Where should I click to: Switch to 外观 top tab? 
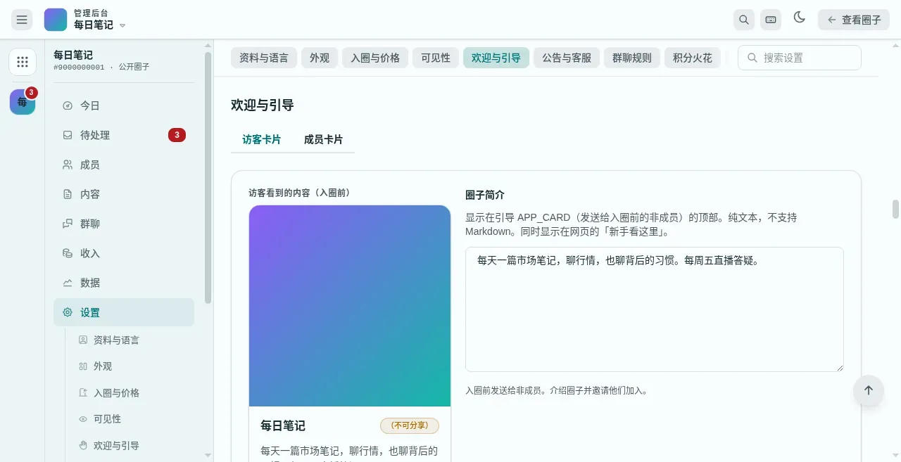(x=320, y=58)
